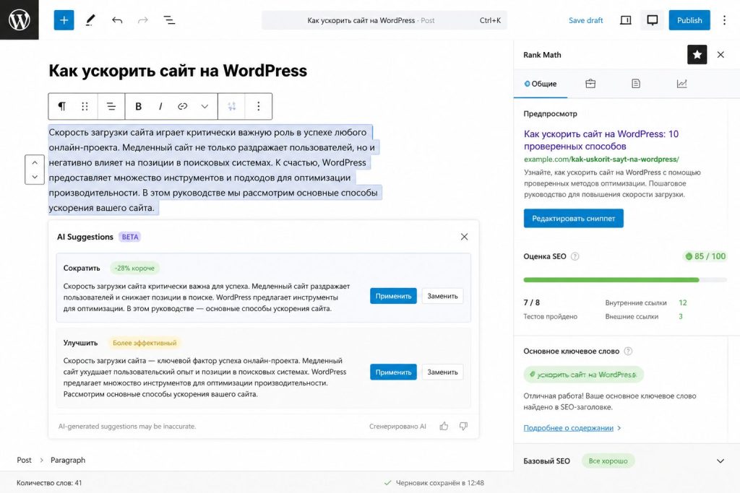Click Редактировать сниппет button
The height and width of the screenshot is (493, 740).
point(573,218)
